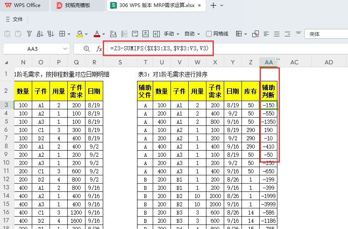The width and height of the screenshot is (348, 229).
Task: Align text right
Action: click(x=287, y=34)
